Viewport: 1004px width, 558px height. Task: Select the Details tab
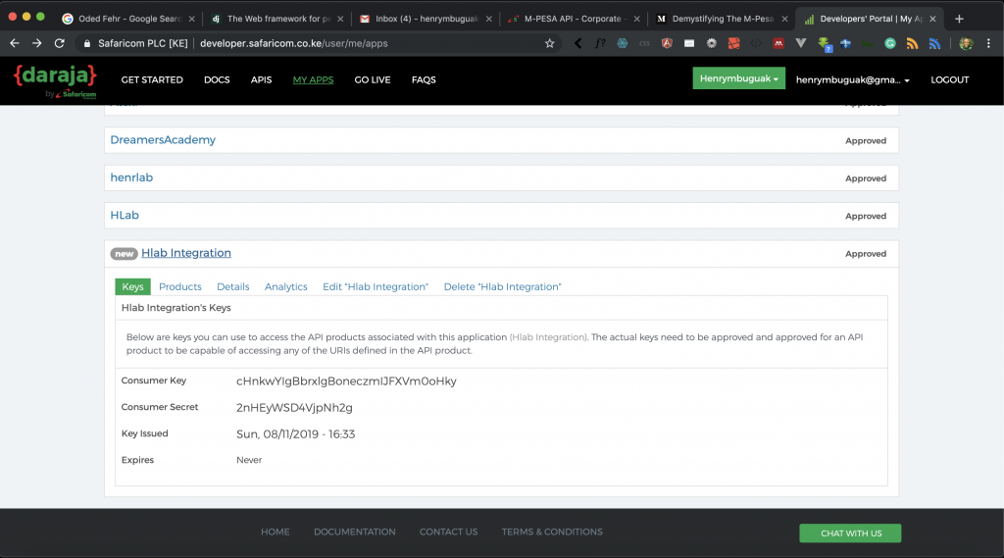pyautogui.click(x=233, y=286)
